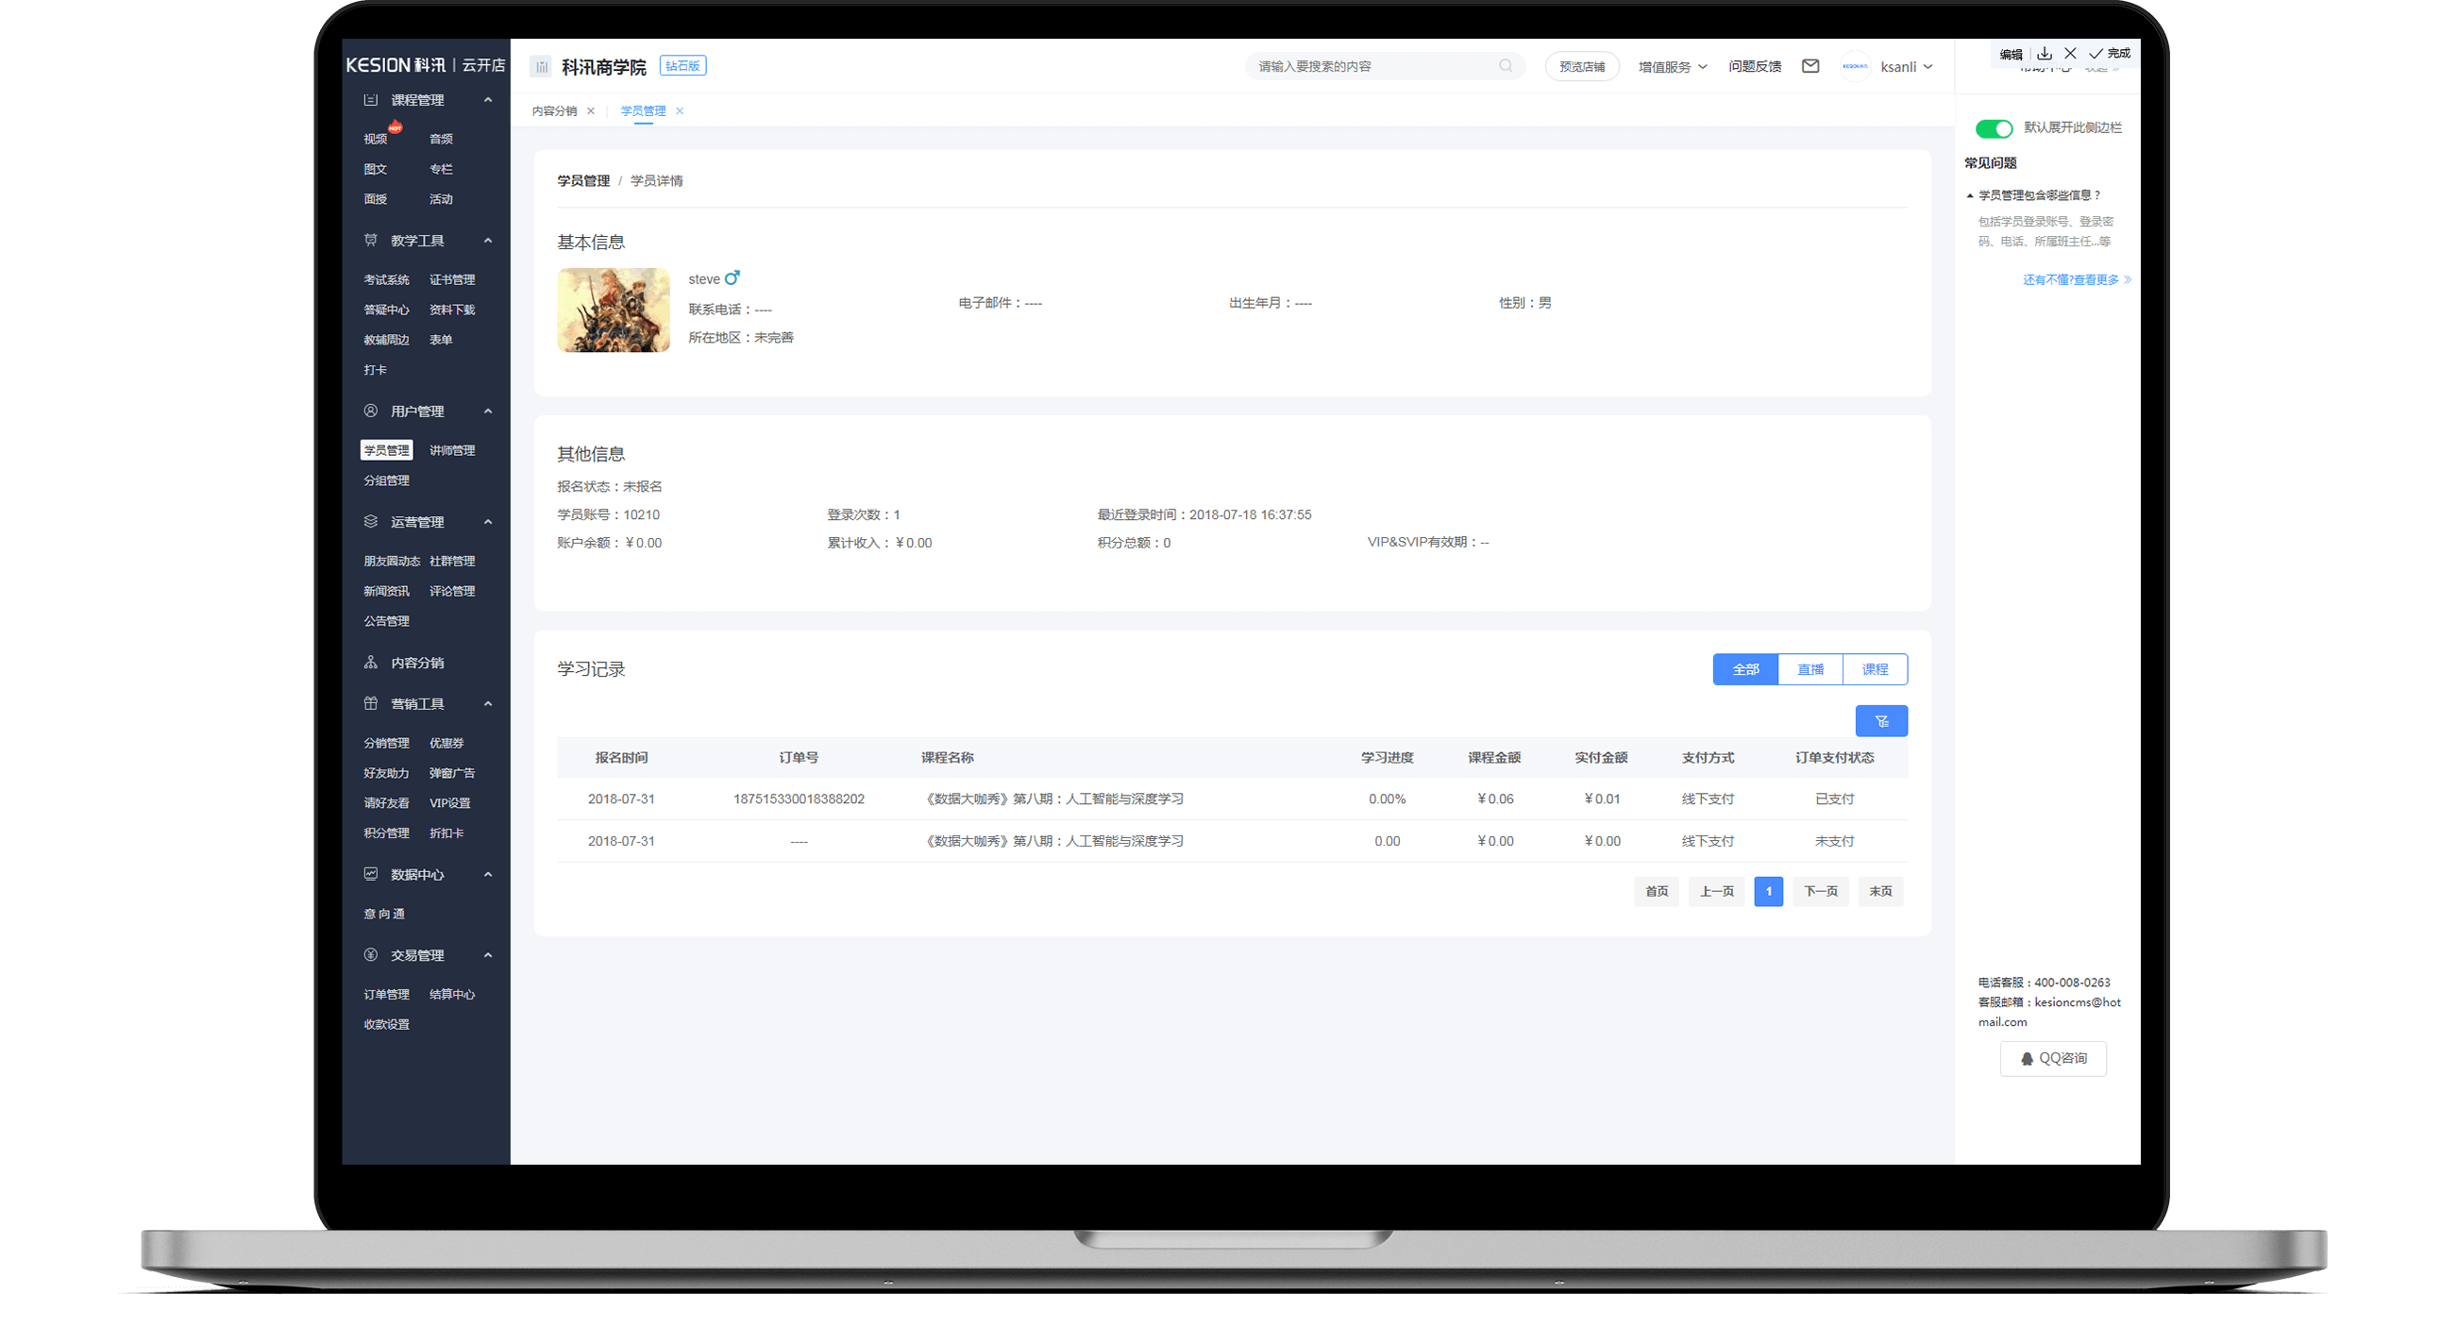2458x1328 pixels.
Task: Go to 下一页 in pagination
Action: click(x=1821, y=890)
